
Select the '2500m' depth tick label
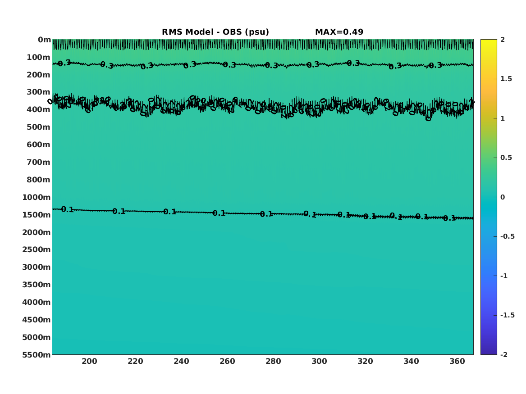[x=37, y=249]
